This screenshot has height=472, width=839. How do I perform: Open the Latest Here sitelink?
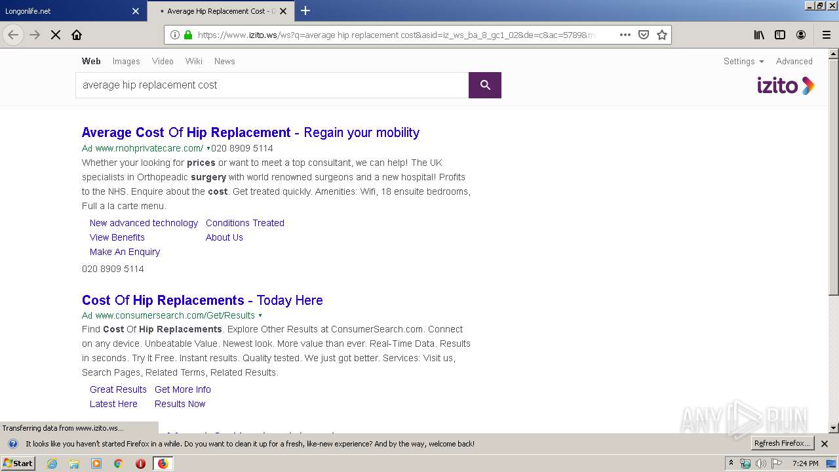(113, 404)
